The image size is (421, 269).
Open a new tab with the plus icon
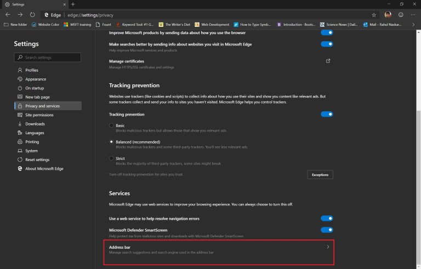click(x=73, y=4)
